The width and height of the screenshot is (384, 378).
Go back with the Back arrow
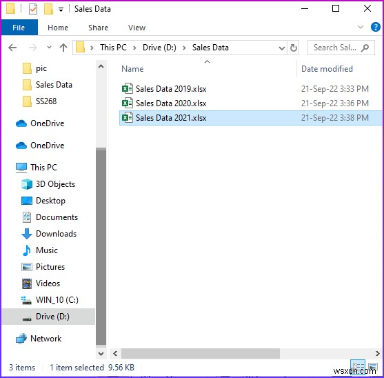pyautogui.click(x=12, y=48)
